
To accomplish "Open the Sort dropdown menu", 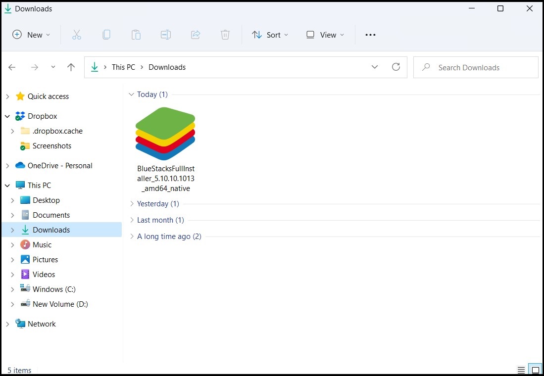I will tap(270, 35).
